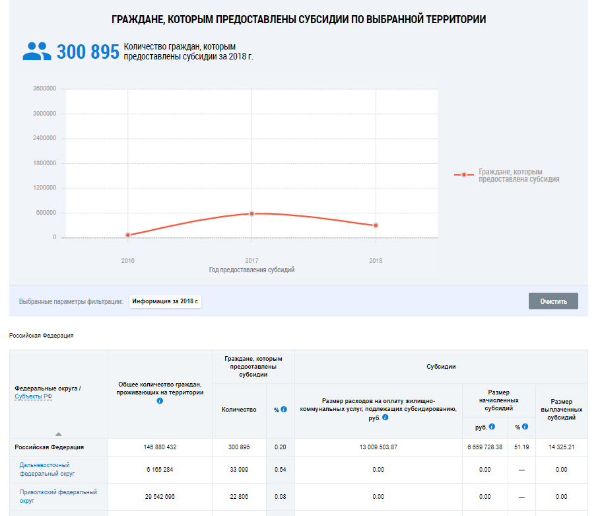This screenshot has width=602, height=516.
Task: Click info icon beside citizens percent column
Action: pyautogui.click(x=284, y=410)
